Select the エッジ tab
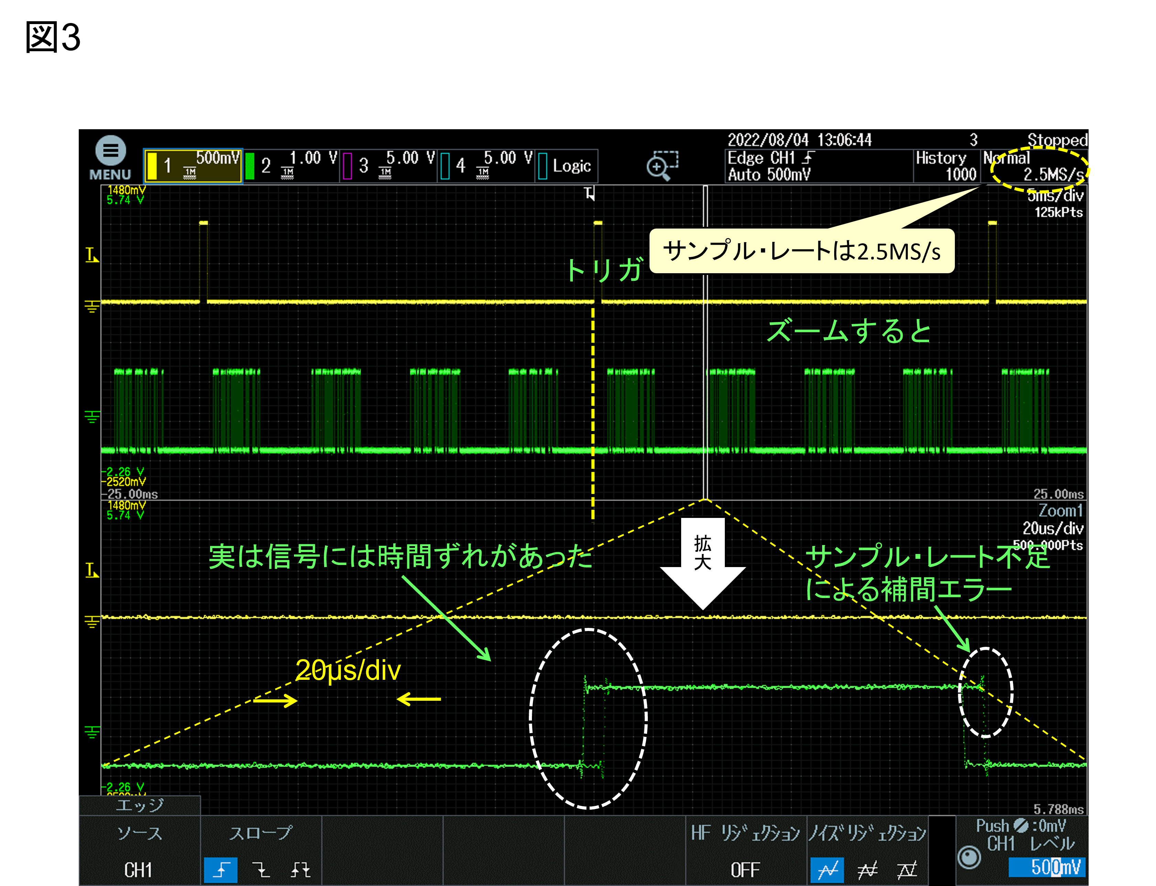Image resolution: width=1156 pixels, height=886 pixels. click(x=140, y=805)
